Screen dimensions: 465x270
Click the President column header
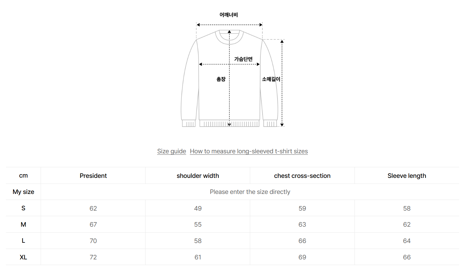coord(93,176)
